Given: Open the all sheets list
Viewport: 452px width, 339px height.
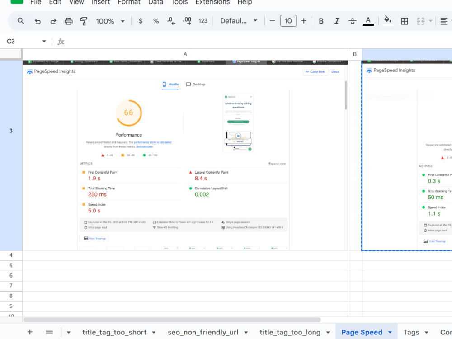Looking at the screenshot, I should coord(49,332).
